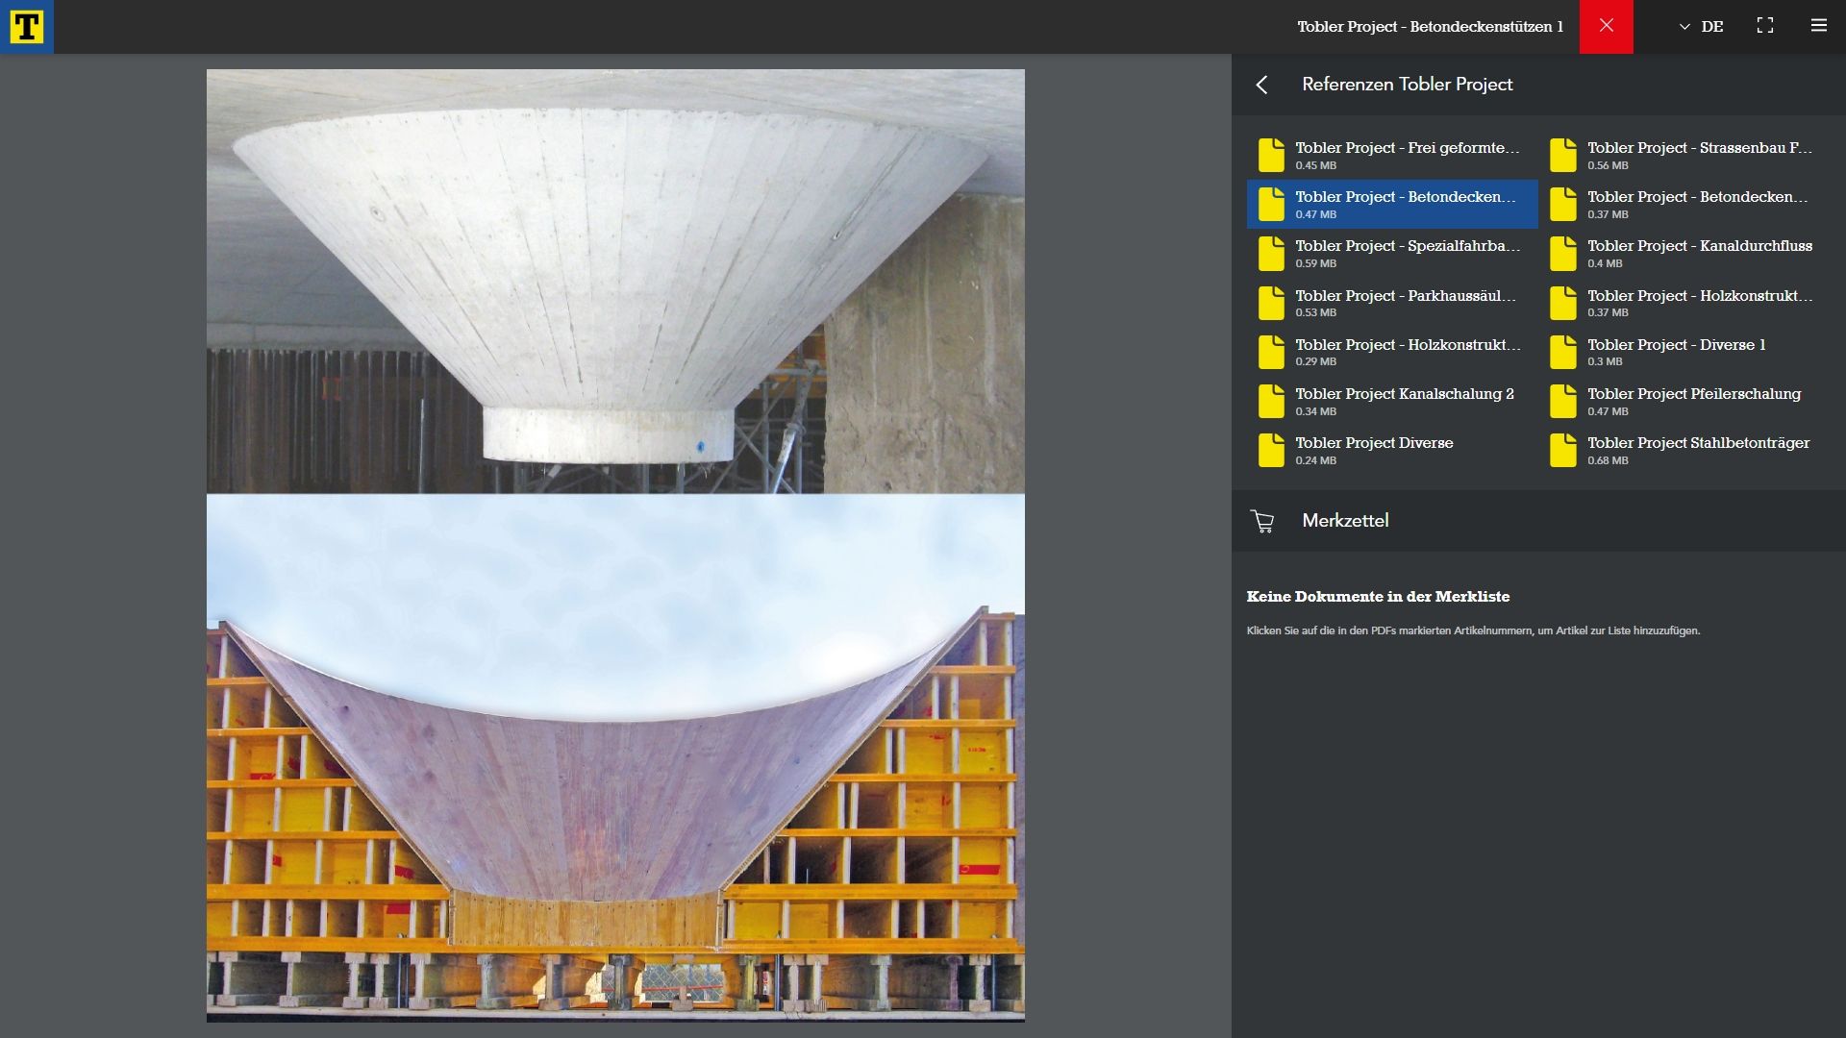Click the concrete column top photo

[x=615, y=281]
